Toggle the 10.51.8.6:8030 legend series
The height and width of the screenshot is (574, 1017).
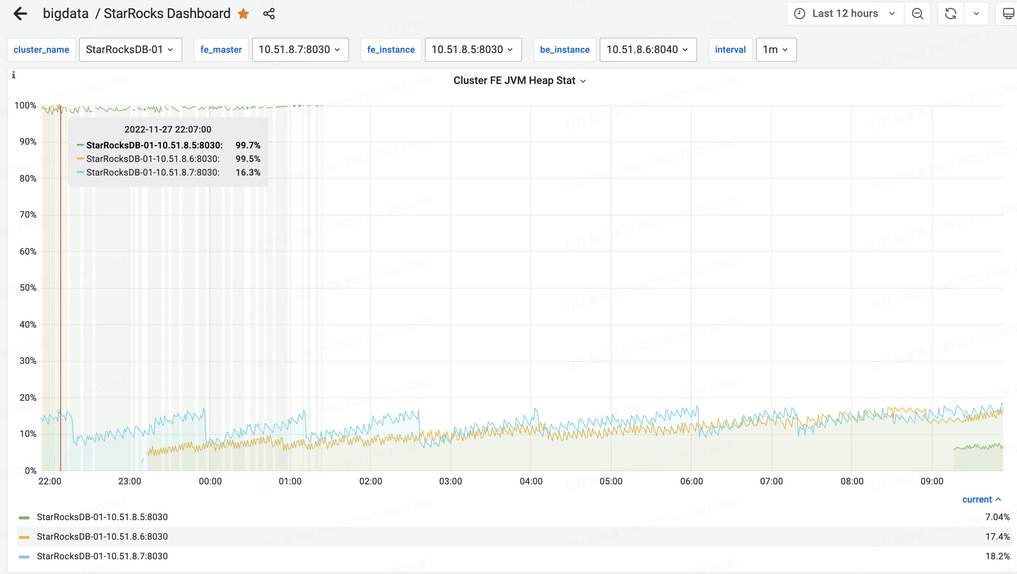click(102, 536)
